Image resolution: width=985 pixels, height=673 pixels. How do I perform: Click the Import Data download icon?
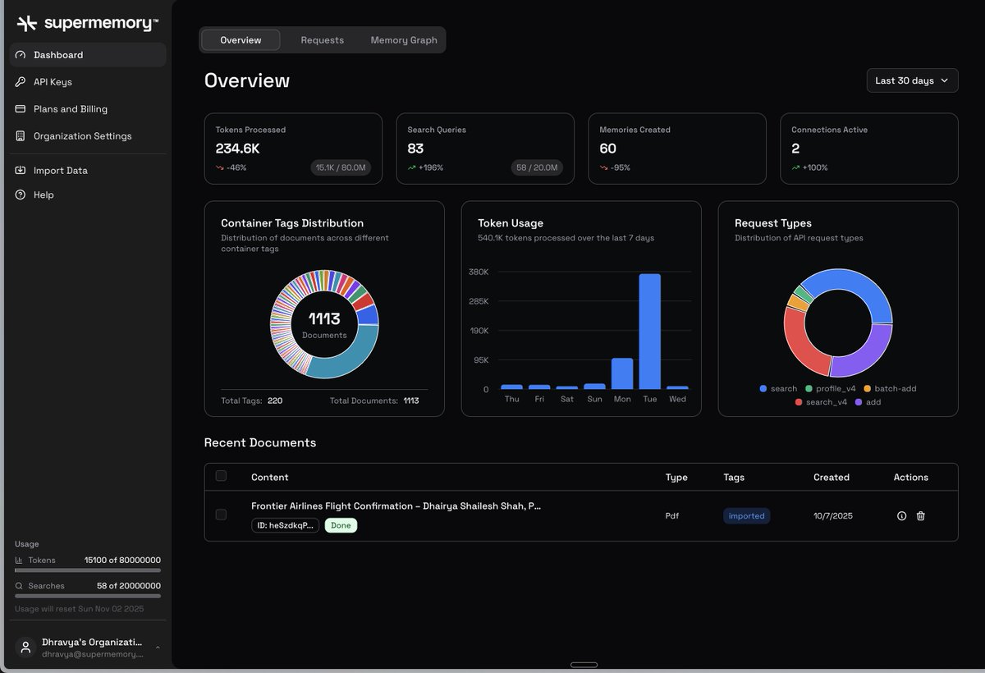(x=21, y=171)
